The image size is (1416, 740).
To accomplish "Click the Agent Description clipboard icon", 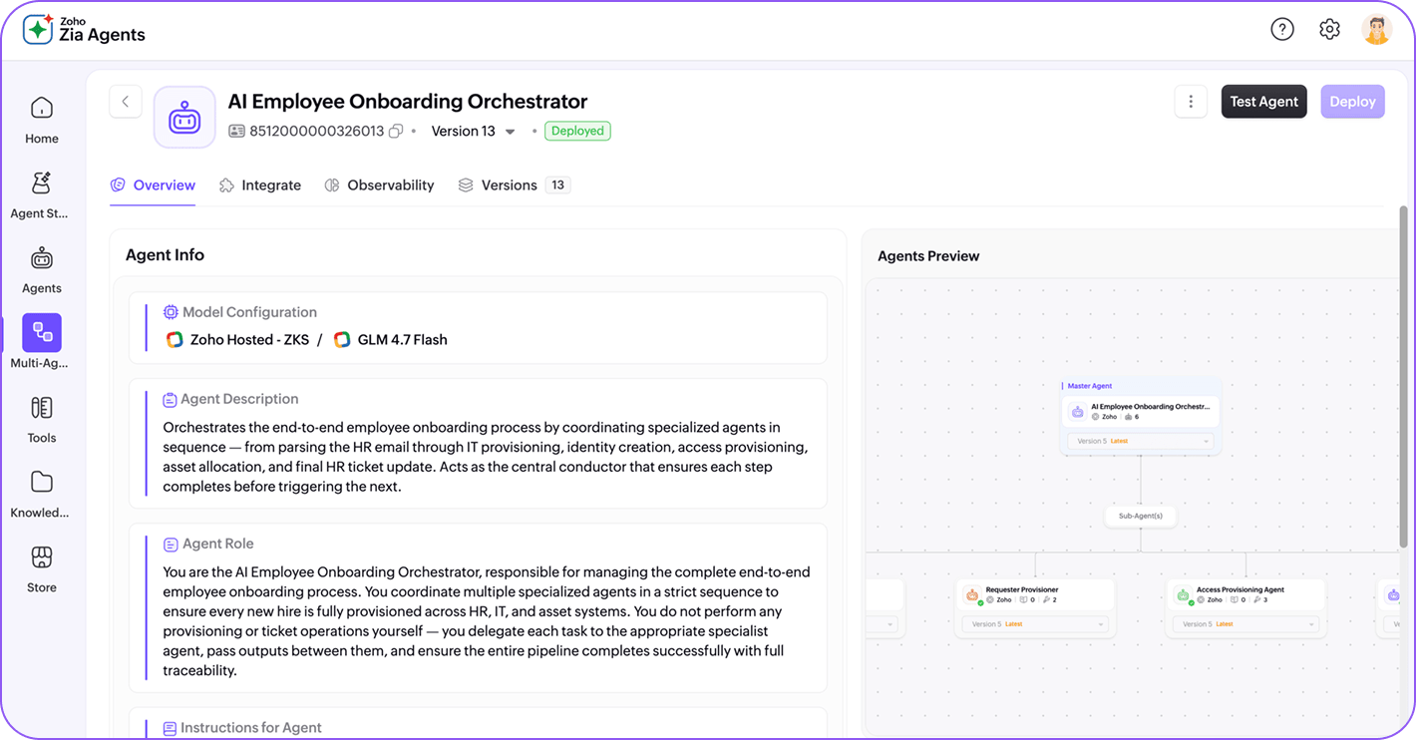I will tap(170, 399).
